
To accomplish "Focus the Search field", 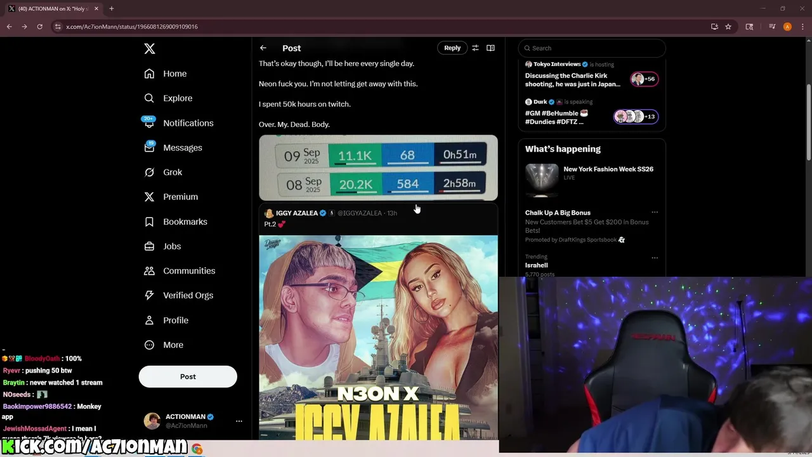I will tap(592, 48).
